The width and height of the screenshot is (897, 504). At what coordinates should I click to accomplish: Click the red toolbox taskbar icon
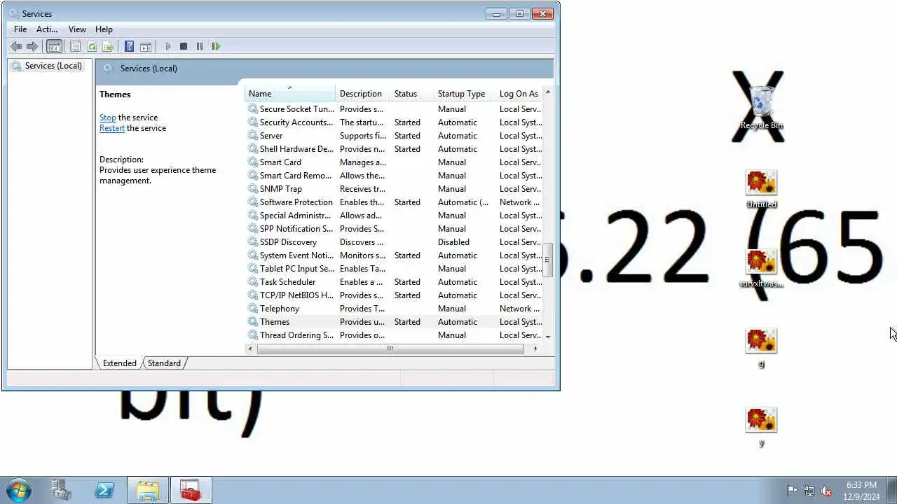(191, 490)
